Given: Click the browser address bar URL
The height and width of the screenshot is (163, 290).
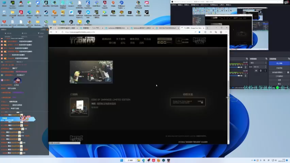Looking at the screenshot, I should [x=80, y=32].
